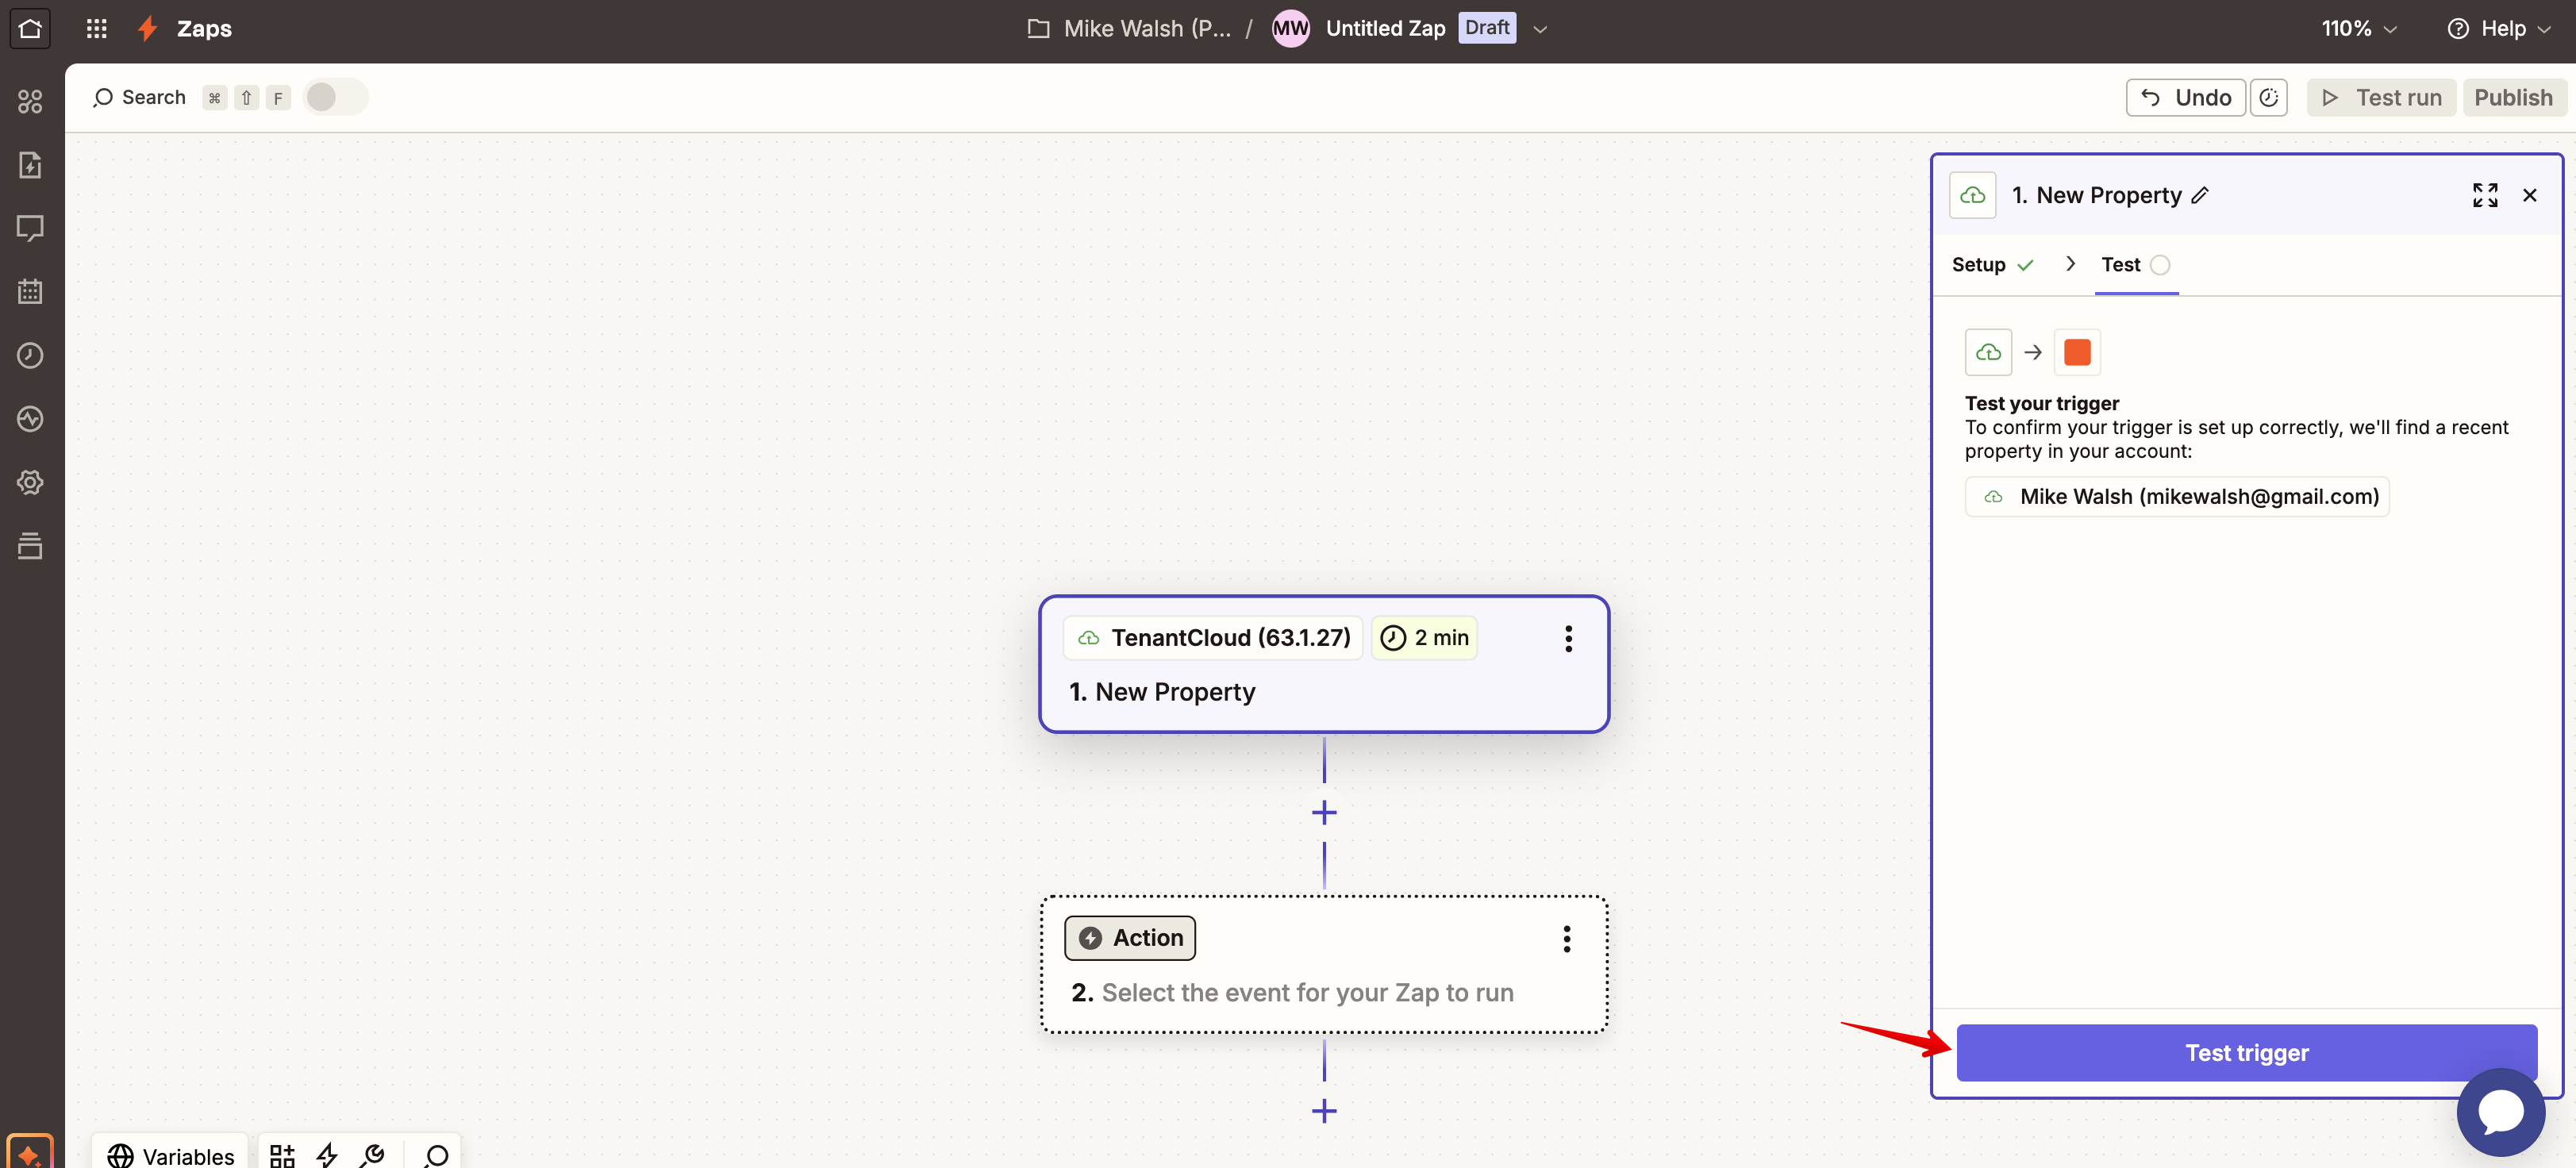Open the chat support bubble
Viewport: 2576px width, 1168px height.
pyautogui.click(x=2500, y=1111)
